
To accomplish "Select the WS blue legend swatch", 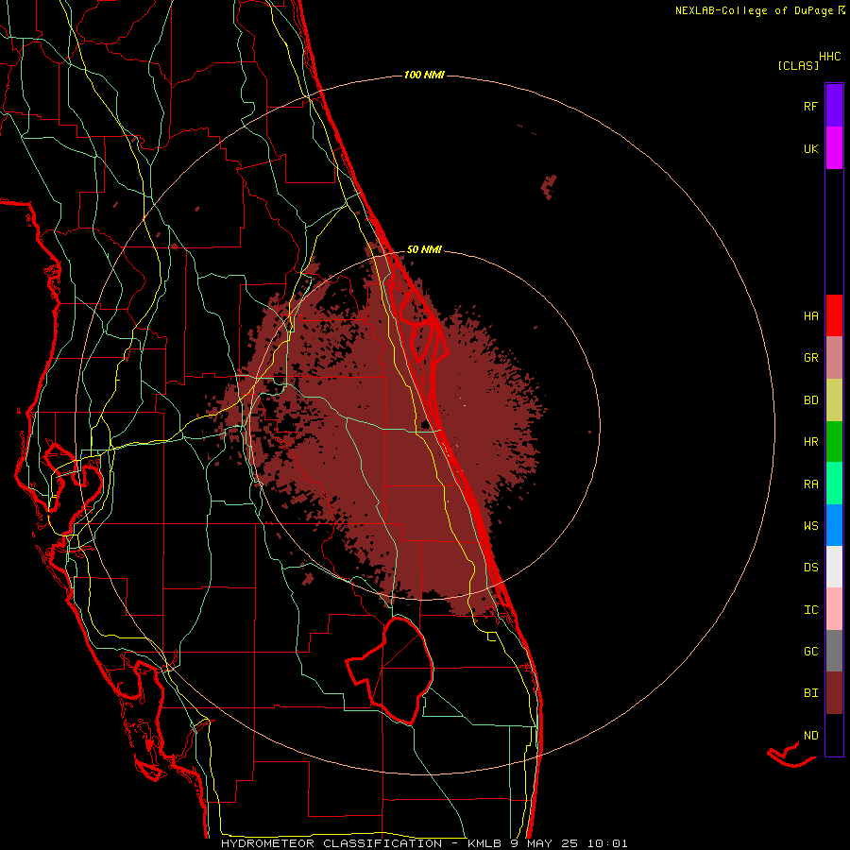I will coord(834,525).
